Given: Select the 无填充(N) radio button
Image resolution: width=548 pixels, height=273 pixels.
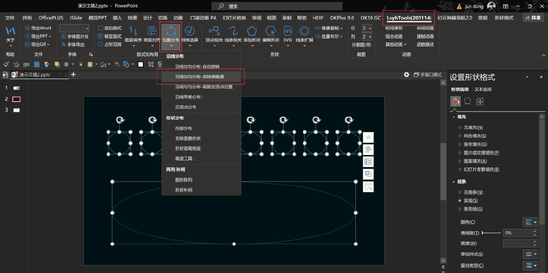Looking at the screenshot, I should point(460,128).
